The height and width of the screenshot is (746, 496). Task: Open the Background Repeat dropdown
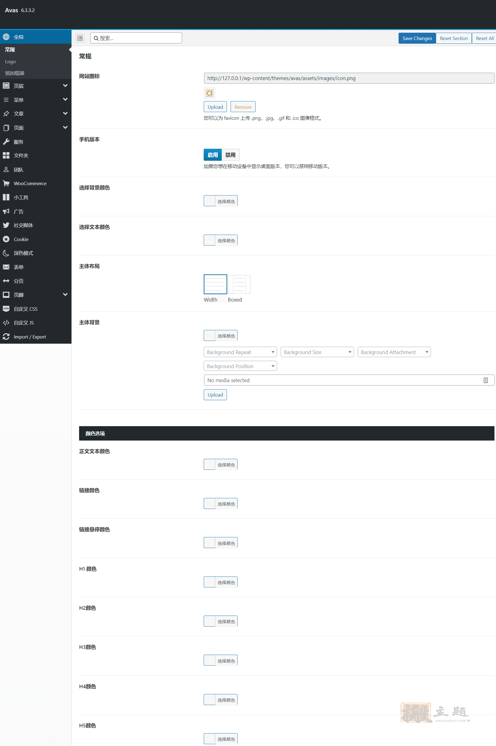(x=240, y=352)
